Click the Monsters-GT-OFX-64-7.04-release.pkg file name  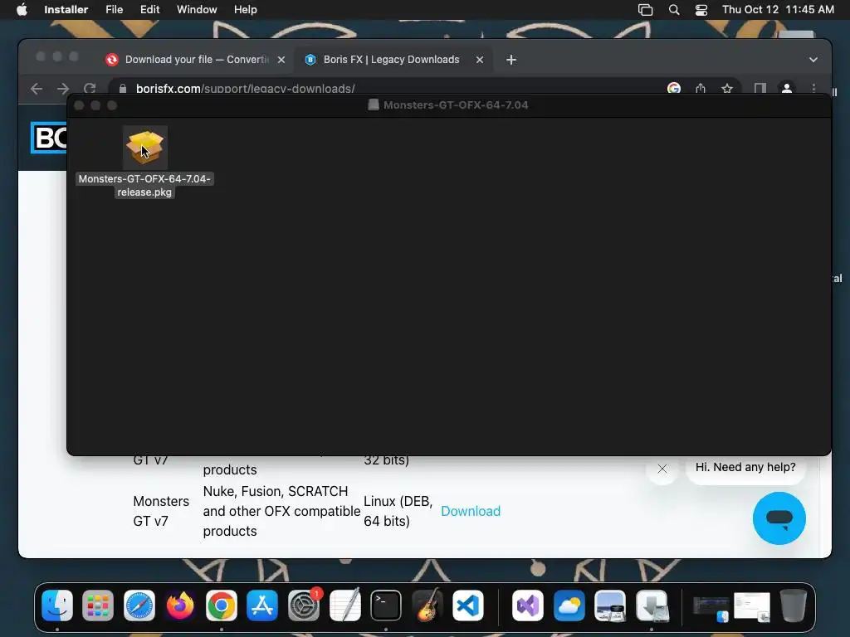pyautogui.click(x=144, y=185)
